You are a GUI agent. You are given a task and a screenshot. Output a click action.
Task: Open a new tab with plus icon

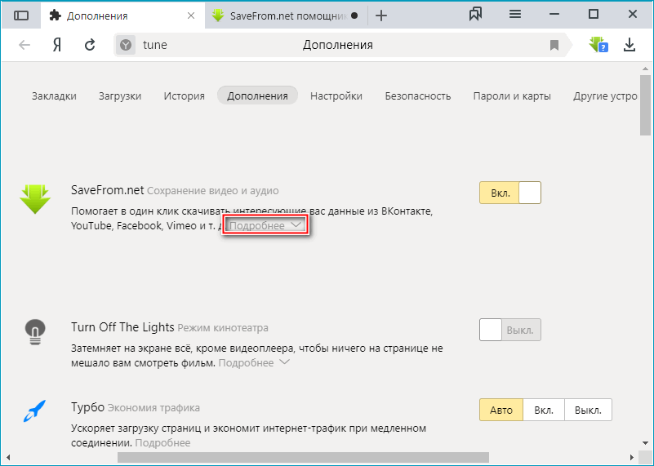pyautogui.click(x=381, y=16)
